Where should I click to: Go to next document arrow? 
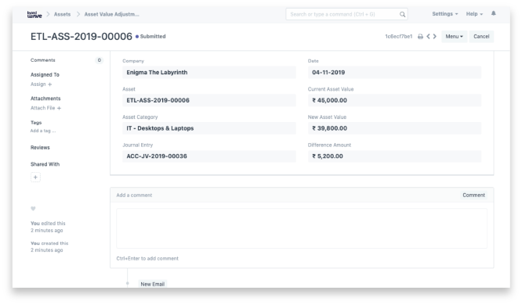click(435, 37)
